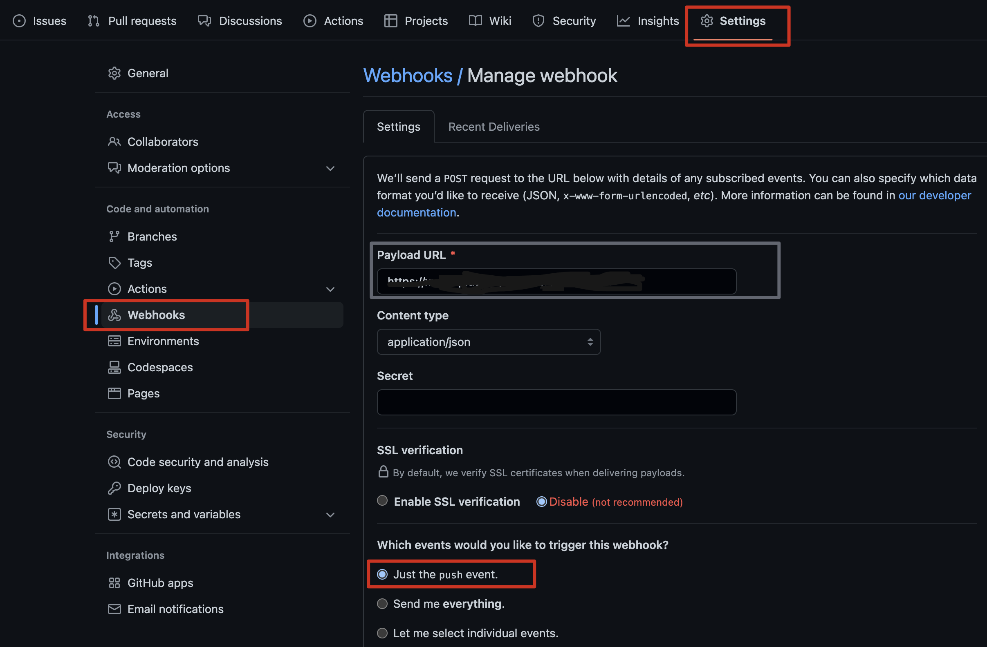Select Enable SSL verification radio button
987x647 pixels.
pyautogui.click(x=382, y=500)
